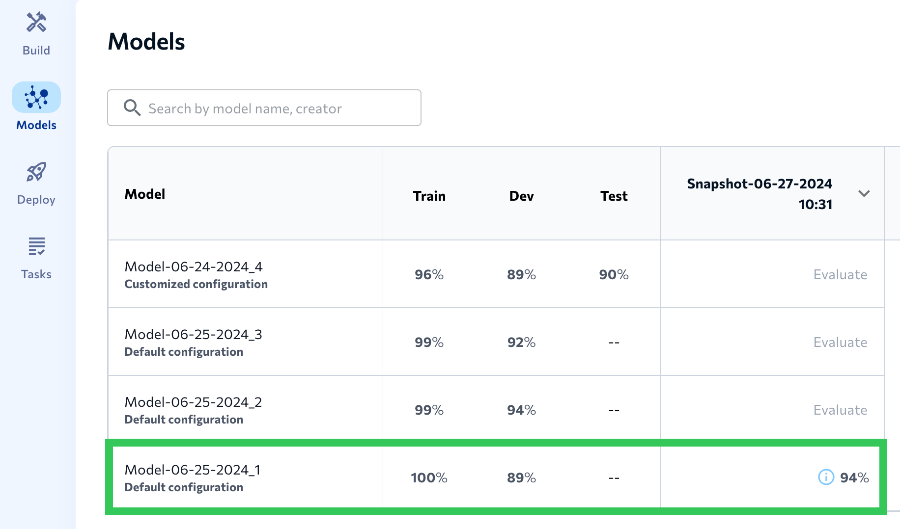Viewport: 900px width, 529px height.
Task: Click the Test column header
Action: tap(614, 196)
